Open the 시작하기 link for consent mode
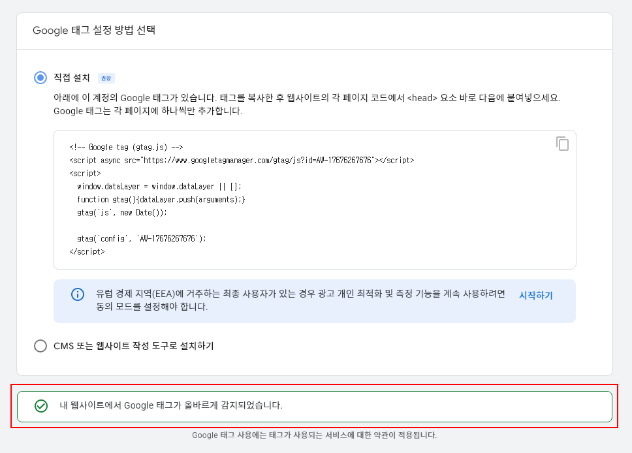Screen dimensions: 632x453 pyautogui.click(x=535, y=296)
